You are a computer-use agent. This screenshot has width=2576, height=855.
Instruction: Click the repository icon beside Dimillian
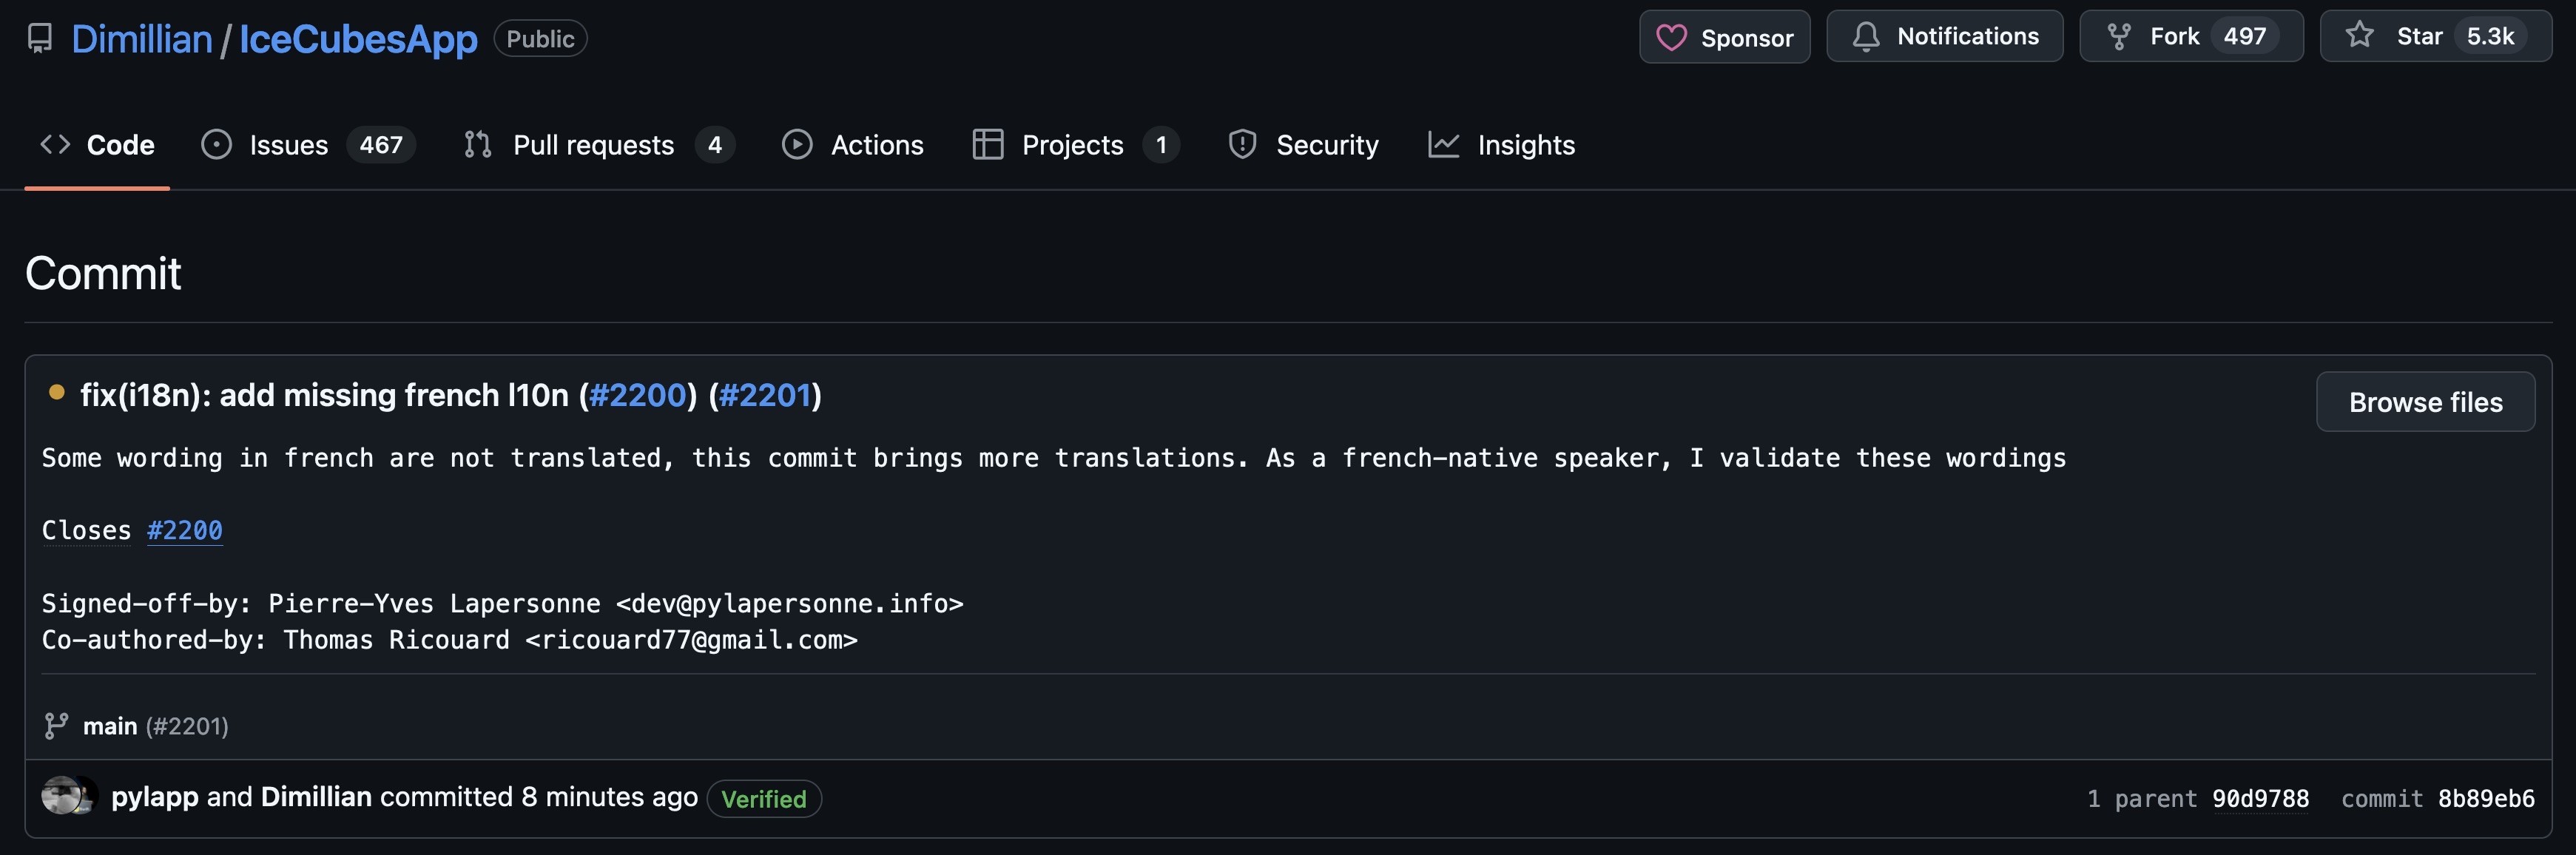40,39
